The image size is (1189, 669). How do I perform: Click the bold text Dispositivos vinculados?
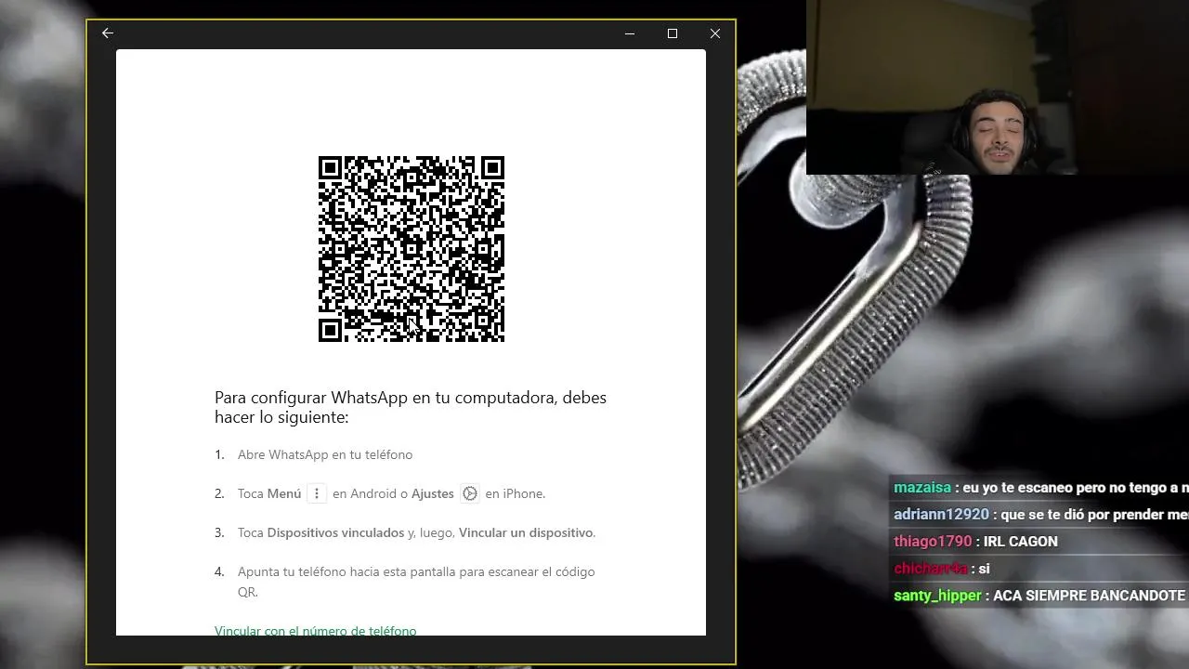[x=335, y=532]
